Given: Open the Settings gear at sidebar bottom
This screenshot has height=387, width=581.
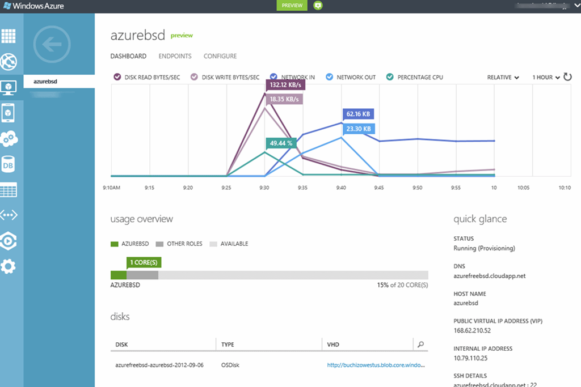Looking at the screenshot, I should click(9, 266).
